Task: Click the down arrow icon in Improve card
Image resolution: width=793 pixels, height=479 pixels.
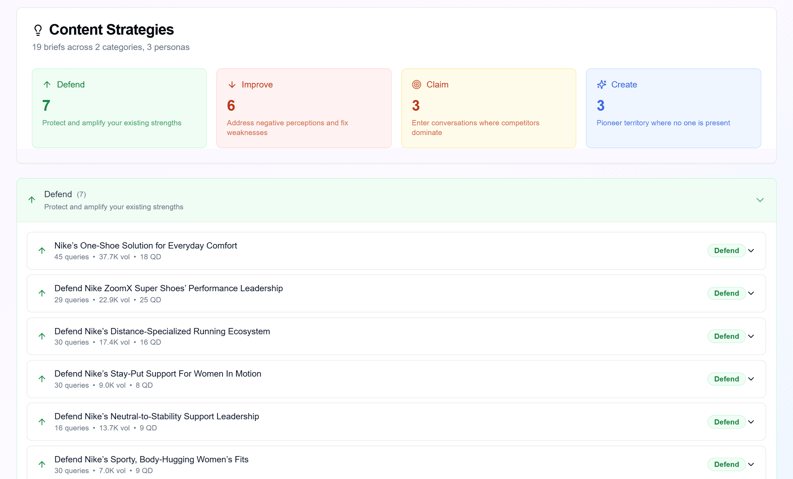Action: point(232,85)
